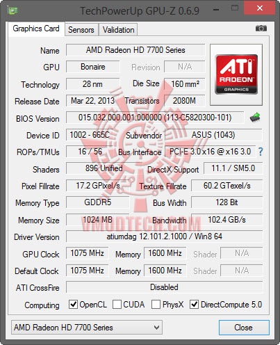Click the Driver Version text field
280x345 pixels.
tap(164, 236)
